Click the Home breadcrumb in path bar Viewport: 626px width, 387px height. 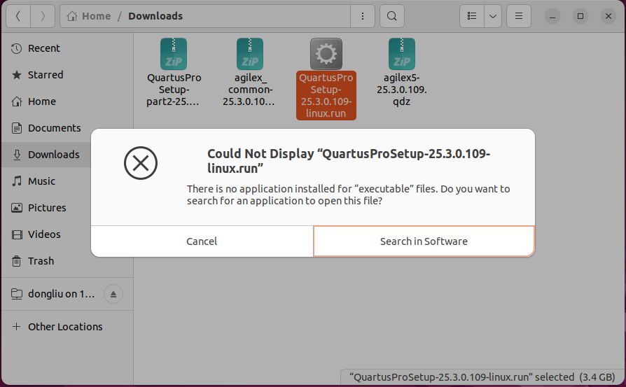coord(89,16)
